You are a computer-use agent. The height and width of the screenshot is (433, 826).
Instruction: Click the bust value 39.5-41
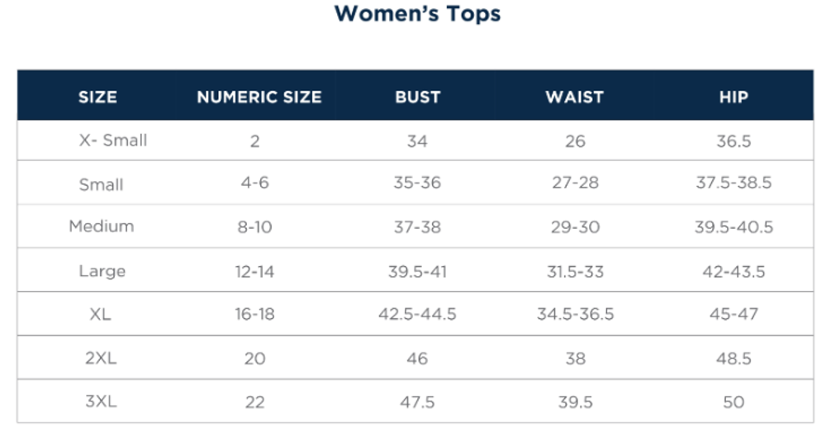click(417, 271)
